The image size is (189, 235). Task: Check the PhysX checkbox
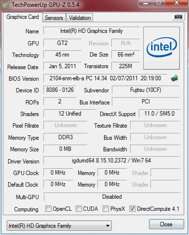(106, 209)
